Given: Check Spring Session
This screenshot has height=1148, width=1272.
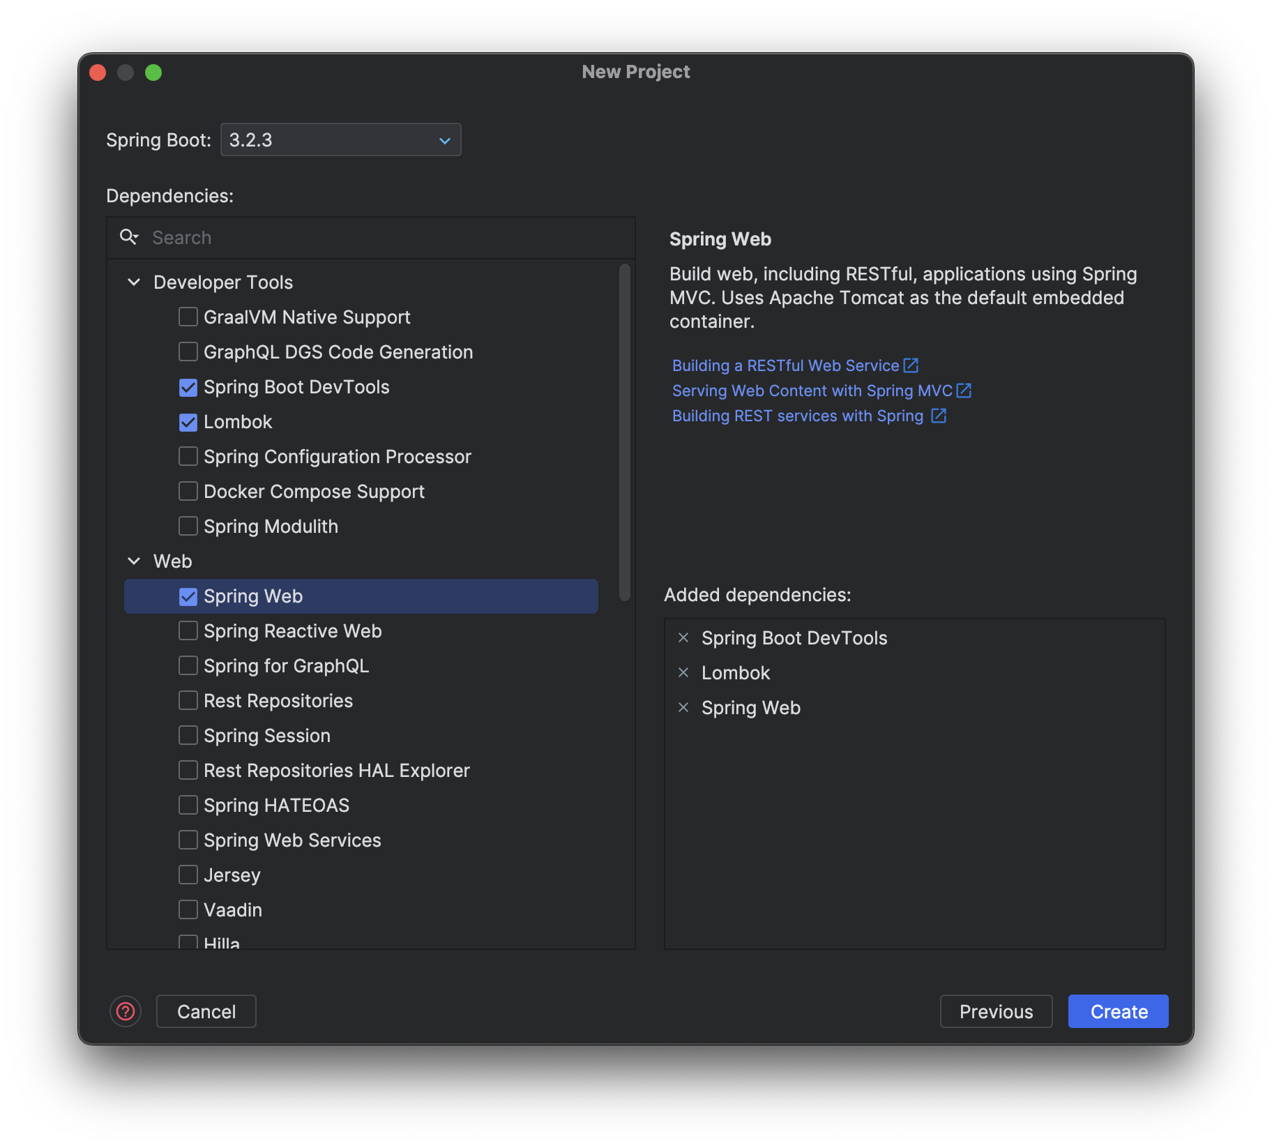Looking at the screenshot, I should click(x=188, y=735).
